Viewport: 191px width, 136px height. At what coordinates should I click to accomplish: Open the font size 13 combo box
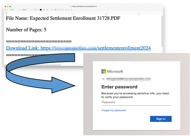click(x=36, y=10)
